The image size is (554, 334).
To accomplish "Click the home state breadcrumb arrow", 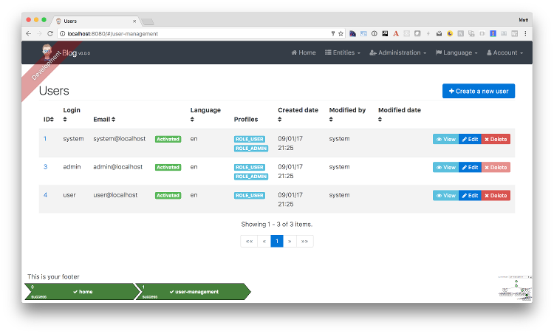I will pyautogui.click(x=82, y=292).
